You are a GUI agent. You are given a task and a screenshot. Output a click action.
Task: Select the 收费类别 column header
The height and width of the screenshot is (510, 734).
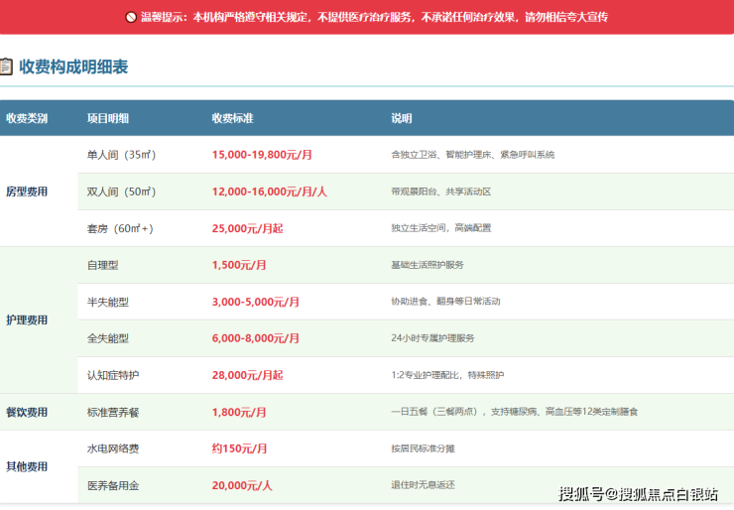click(26, 118)
